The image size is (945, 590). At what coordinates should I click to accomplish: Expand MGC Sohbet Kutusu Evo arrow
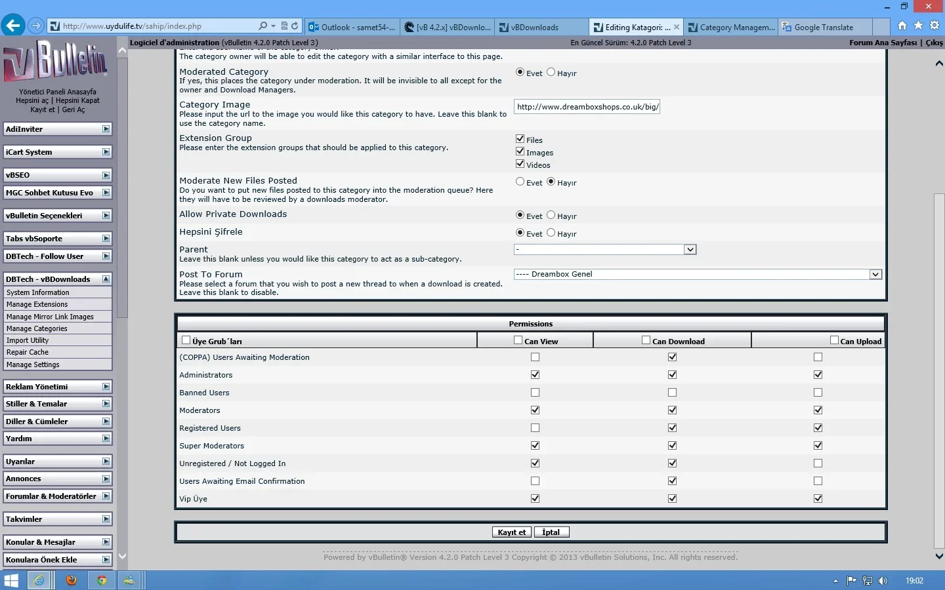(x=106, y=193)
